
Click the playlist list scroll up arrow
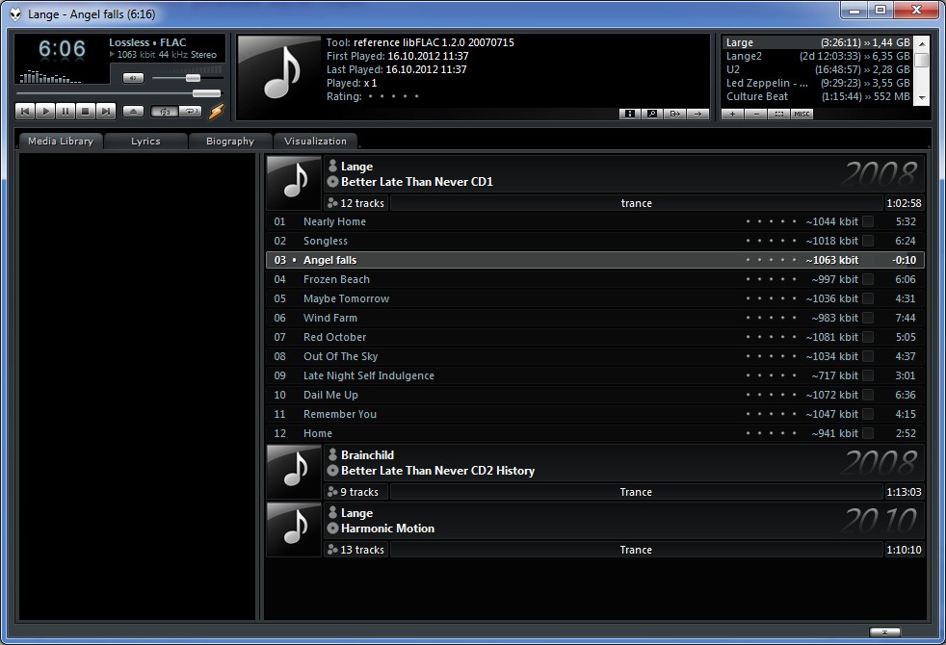[922, 43]
